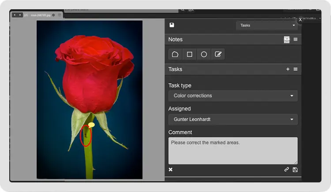Save the task with floppy disk icon
This screenshot has height=192, width=331.
tap(295, 170)
